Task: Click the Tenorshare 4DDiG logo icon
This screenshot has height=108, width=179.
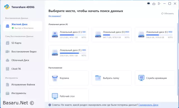Action: (7, 7)
